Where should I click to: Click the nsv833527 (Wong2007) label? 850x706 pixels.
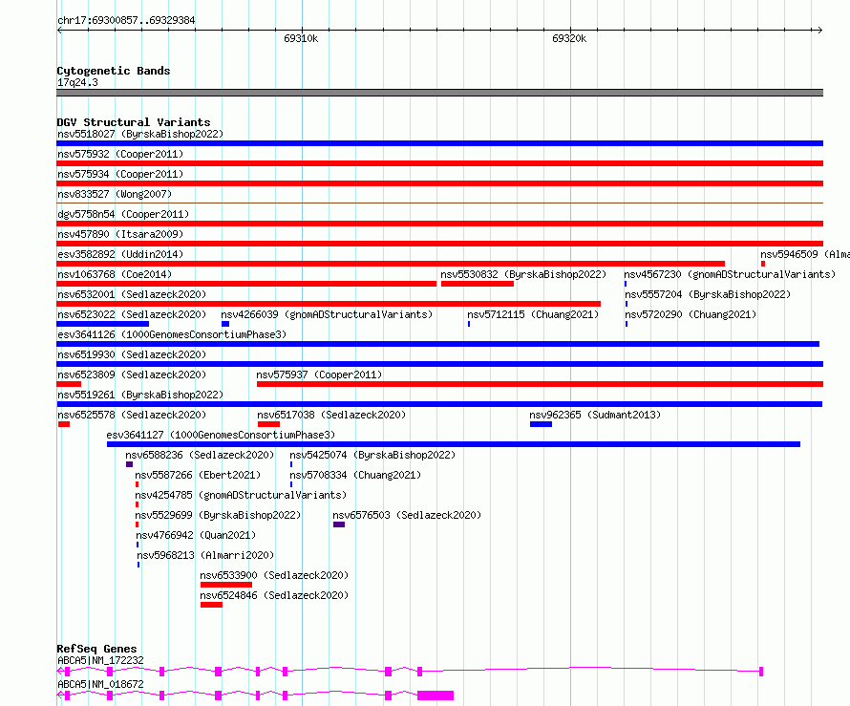(115, 194)
